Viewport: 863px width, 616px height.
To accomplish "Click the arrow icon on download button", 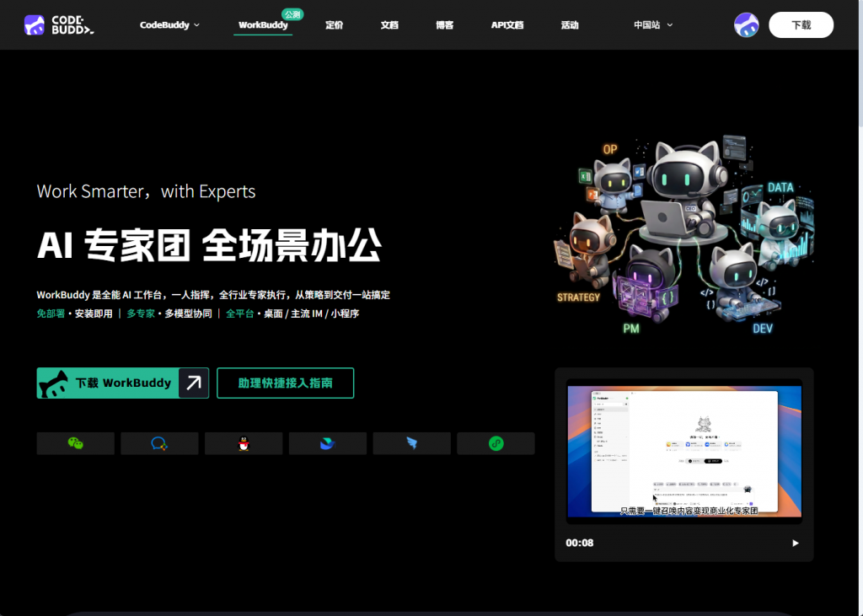I will click(x=194, y=383).
